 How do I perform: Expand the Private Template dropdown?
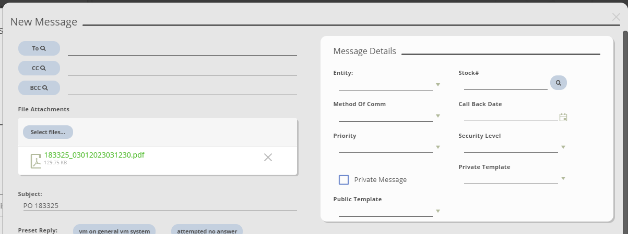(x=563, y=179)
